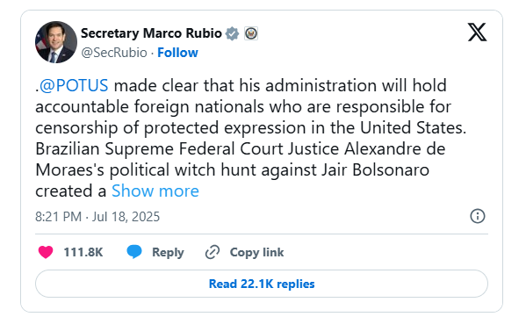Open the @POTUS mention
The width and height of the screenshot is (526, 324).
point(74,85)
